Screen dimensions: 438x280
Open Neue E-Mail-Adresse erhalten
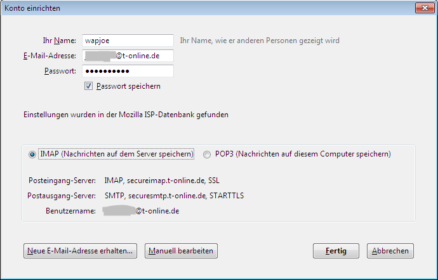(x=80, y=251)
